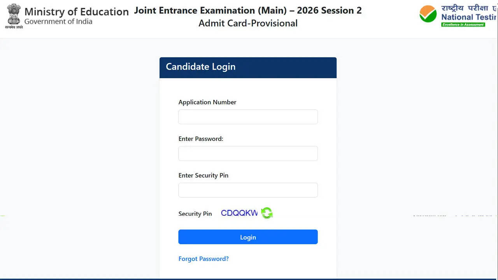498x280 pixels.
Task: Open the Forgot Password link
Action: 203,259
